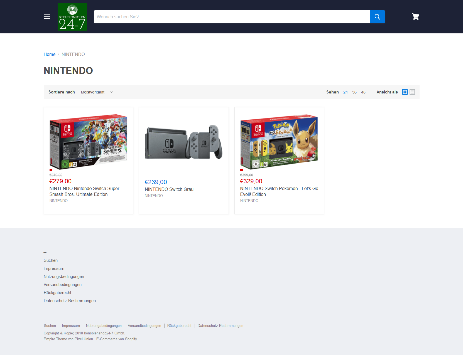Click 'Rückgaberecht' in bottom inline links
Viewport: 463px width, 355px height.
click(179, 326)
